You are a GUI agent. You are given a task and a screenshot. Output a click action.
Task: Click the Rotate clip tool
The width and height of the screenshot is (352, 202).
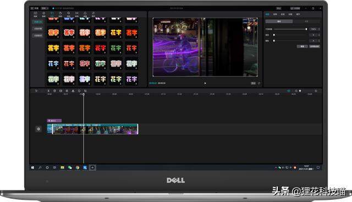(79, 91)
